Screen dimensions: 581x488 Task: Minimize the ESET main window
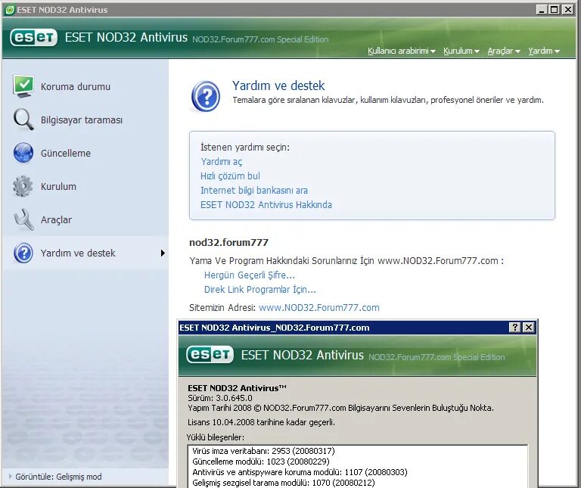coord(542,10)
